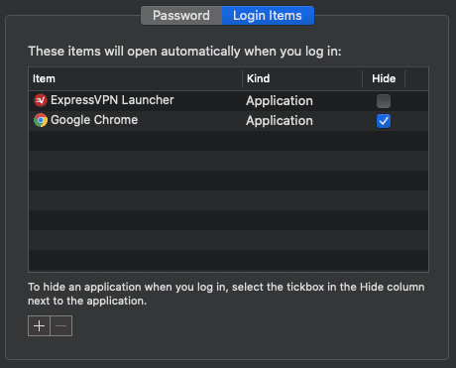Click Application kind in Google Chrome row

tap(280, 121)
